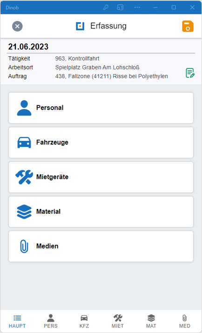
Task: Click the Dinob logo beside Erfassung
Action: pyautogui.click(x=80, y=26)
